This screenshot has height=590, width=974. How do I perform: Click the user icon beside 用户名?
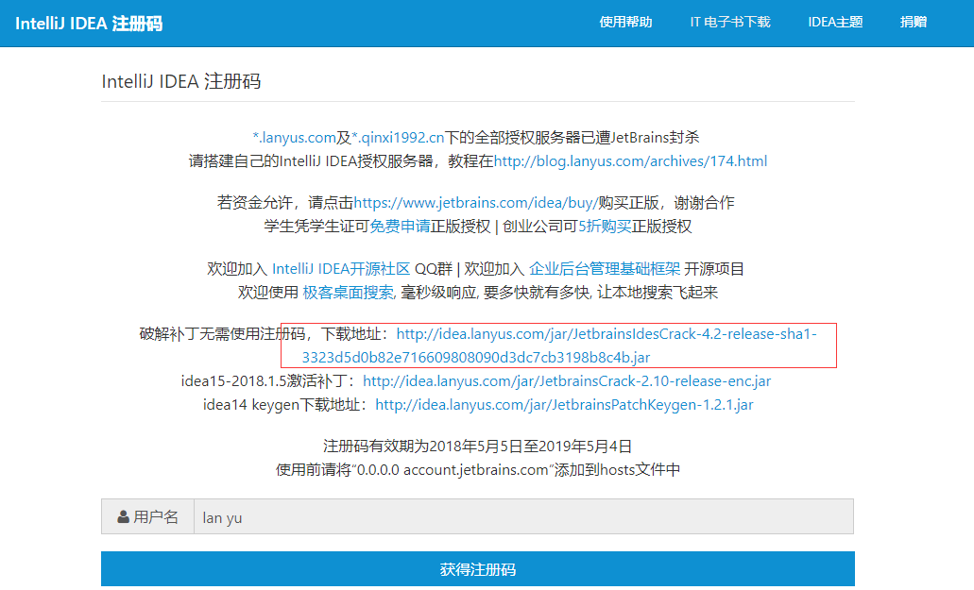[124, 516]
